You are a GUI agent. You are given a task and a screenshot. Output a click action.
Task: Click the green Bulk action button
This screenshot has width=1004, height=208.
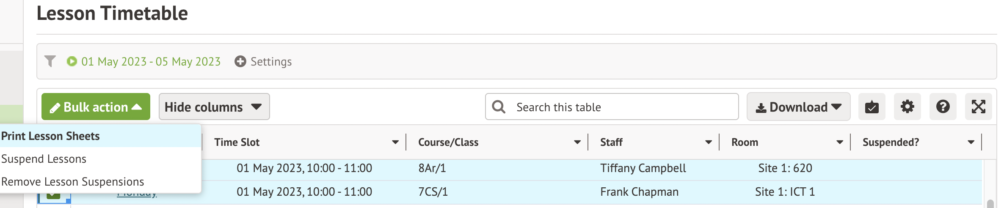(96, 107)
